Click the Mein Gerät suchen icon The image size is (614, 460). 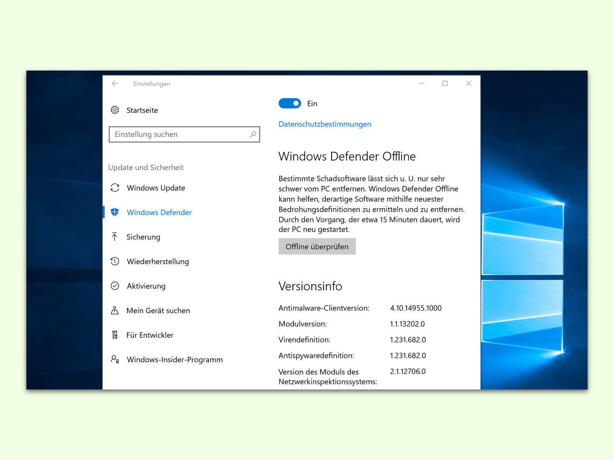pyautogui.click(x=114, y=310)
